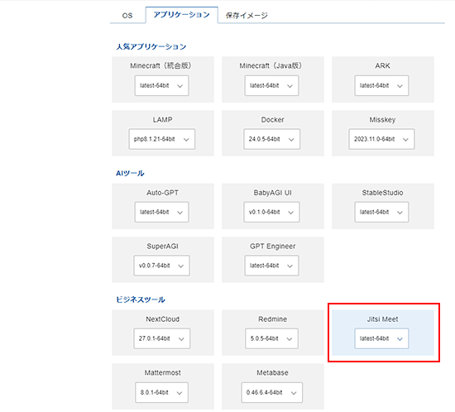Expand the Metabase 0.46.6.4-64bit dropdown
The image size is (455, 412).
click(272, 393)
